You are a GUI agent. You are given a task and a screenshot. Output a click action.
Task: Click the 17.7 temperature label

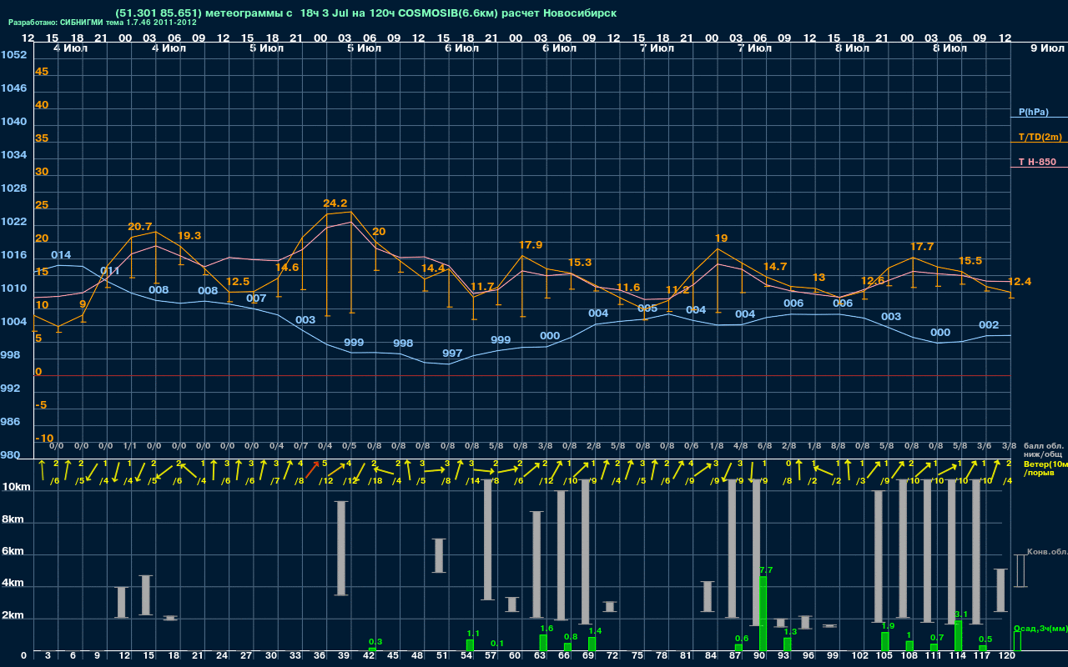pos(922,246)
